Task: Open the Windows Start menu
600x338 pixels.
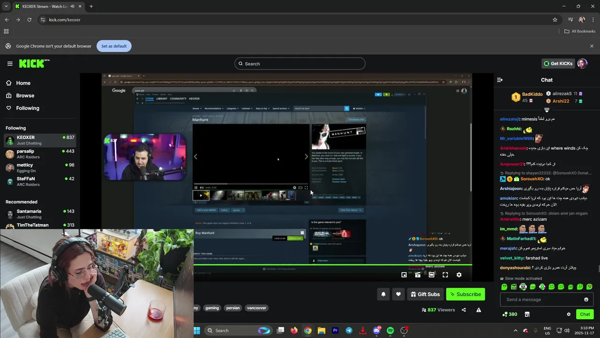Action: coord(196,330)
